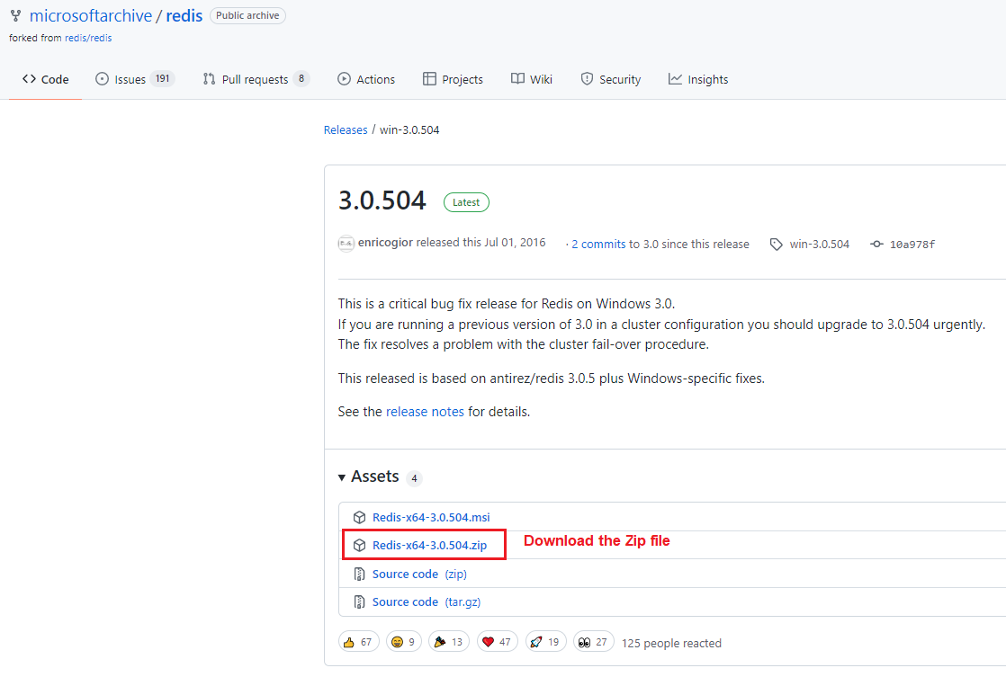The height and width of the screenshot is (677, 1006).
Task: Click the commit icon next to 10a978f
Action: coord(876,244)
